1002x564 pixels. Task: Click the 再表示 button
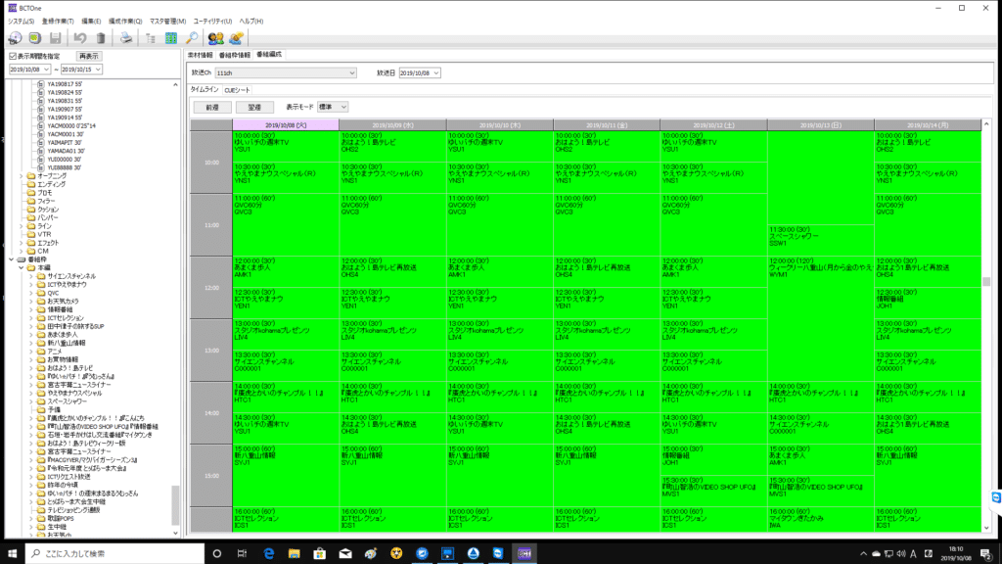coord(88,56)
